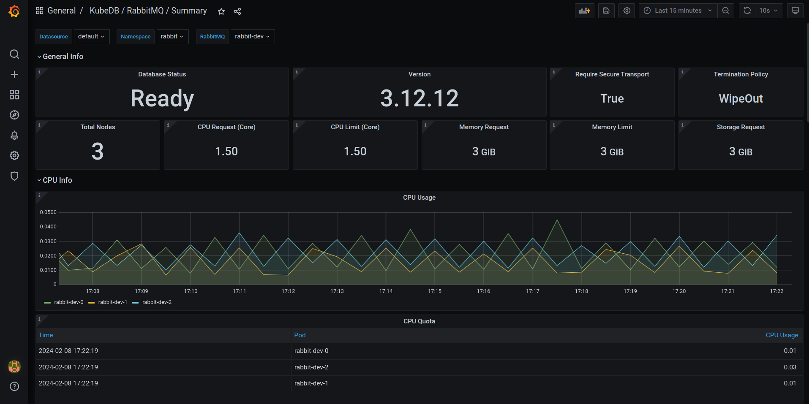
Task: Collapse the CPU Info row
Action: coord(54,180)
